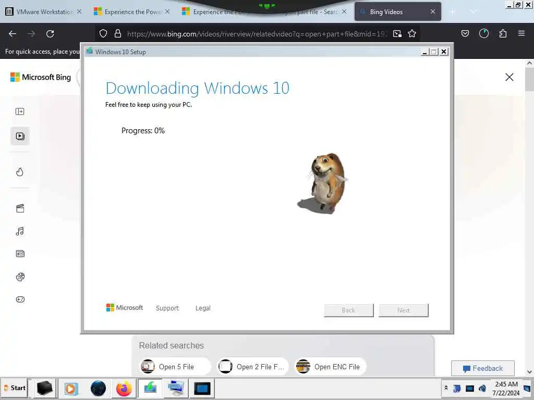Open Firefox from the taskbar
Screen dimensions: 534x400
point(124,389)
